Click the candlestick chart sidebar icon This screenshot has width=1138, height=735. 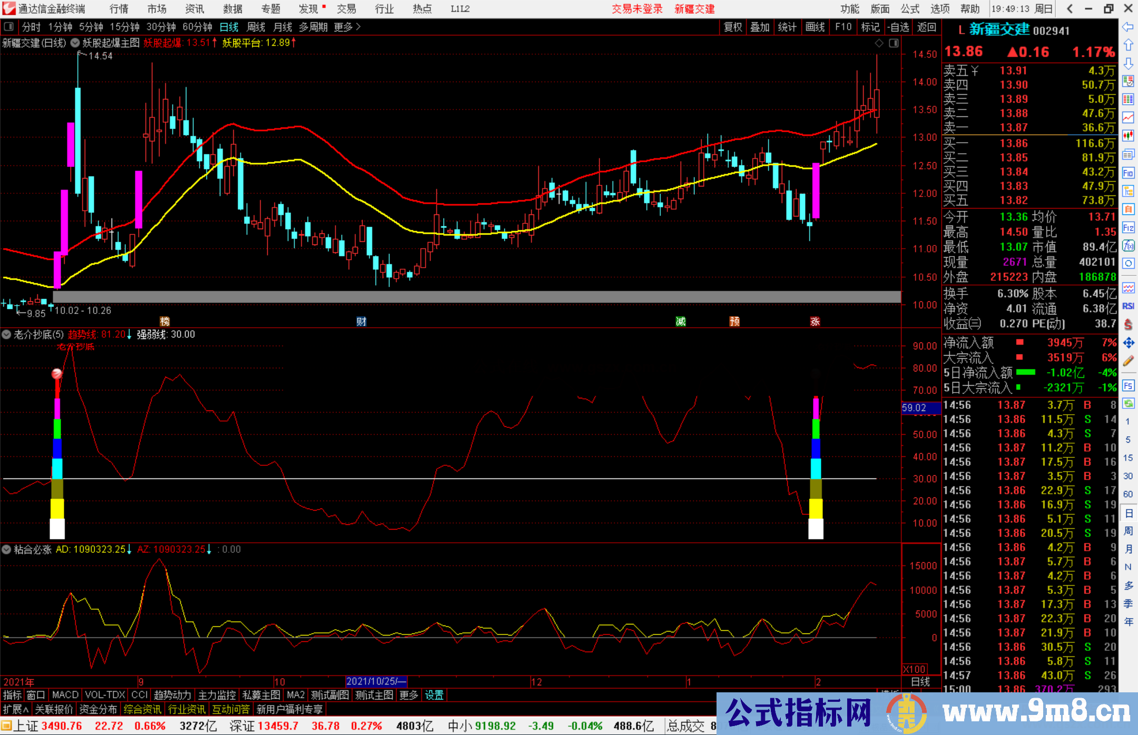(1128, 135)
